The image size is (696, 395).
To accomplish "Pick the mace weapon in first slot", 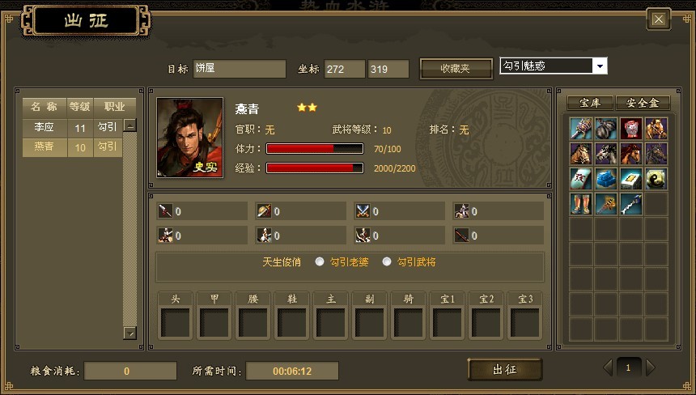I will tap(580, 129).
